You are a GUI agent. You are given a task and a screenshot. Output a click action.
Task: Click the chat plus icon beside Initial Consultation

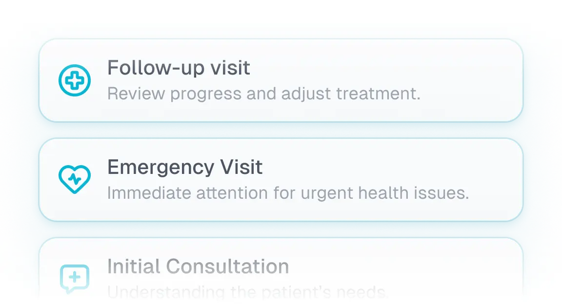click(75, 279)
